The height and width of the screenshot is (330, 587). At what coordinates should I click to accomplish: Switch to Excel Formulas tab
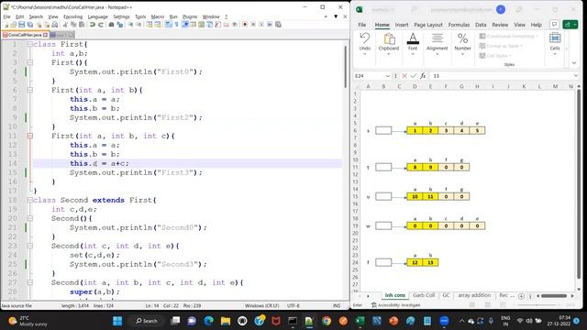pos(459,25)
